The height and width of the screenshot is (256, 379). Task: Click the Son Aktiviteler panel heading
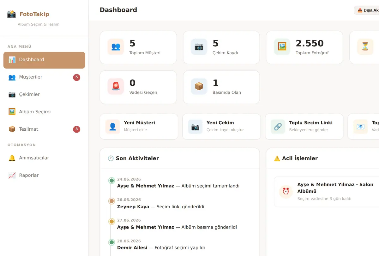point(133,158)
